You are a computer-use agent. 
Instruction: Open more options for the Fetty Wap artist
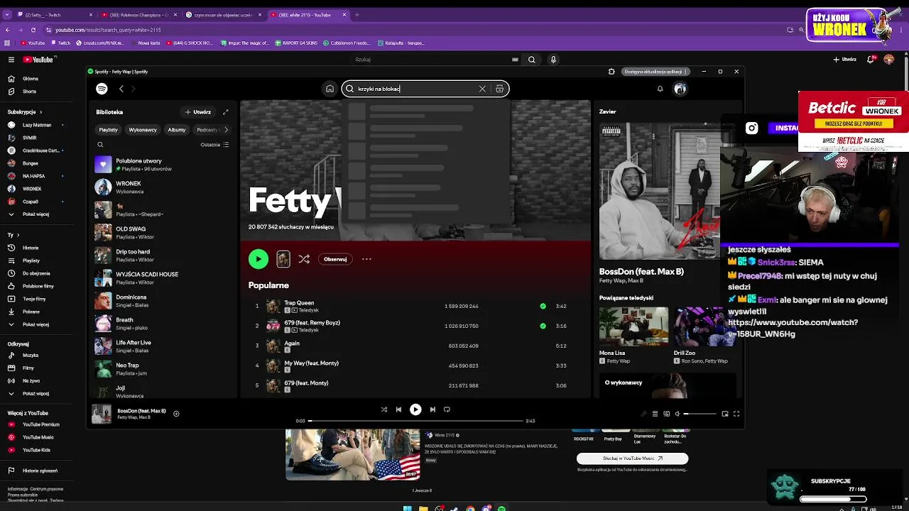coord(366,259)
